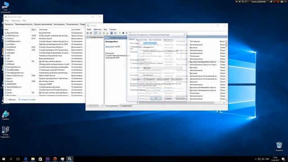This screenshot has width=288, height=162.
Task: Collapse Task Manager with the Меньше button
Action: pyautogui.click(x=10, y=99)
